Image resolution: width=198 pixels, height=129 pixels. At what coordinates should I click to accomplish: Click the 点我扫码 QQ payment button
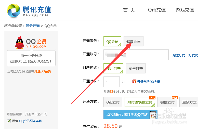click(x=130, y=114)
